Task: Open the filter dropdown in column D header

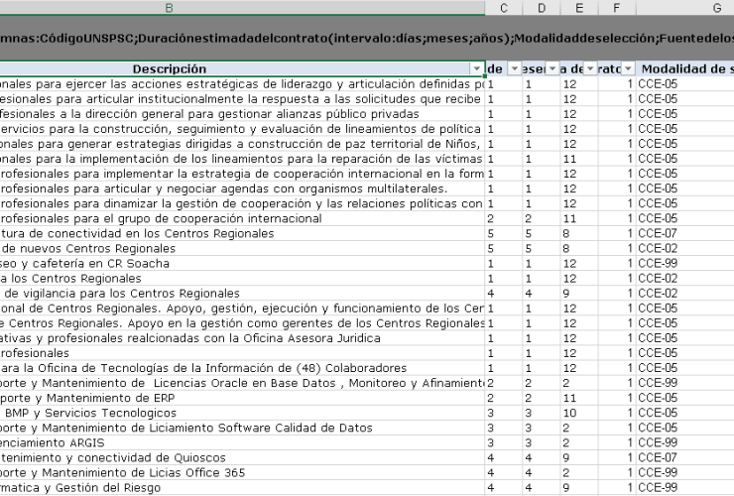Action: [x=552, y=68]
